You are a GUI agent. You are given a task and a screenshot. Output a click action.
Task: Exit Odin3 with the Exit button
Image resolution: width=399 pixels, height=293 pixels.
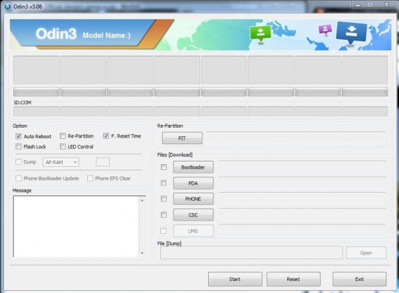pyautogui.click(x=359, y=279)
